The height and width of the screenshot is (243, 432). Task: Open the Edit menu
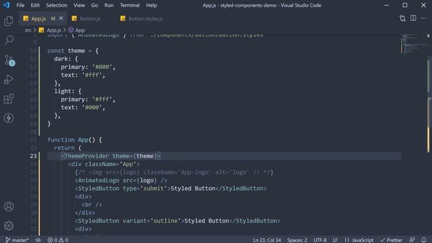35,5
